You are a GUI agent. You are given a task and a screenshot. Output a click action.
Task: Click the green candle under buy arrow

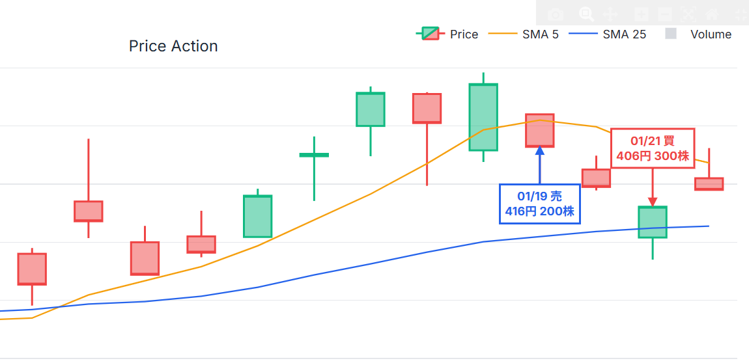[x=652, y=222]
